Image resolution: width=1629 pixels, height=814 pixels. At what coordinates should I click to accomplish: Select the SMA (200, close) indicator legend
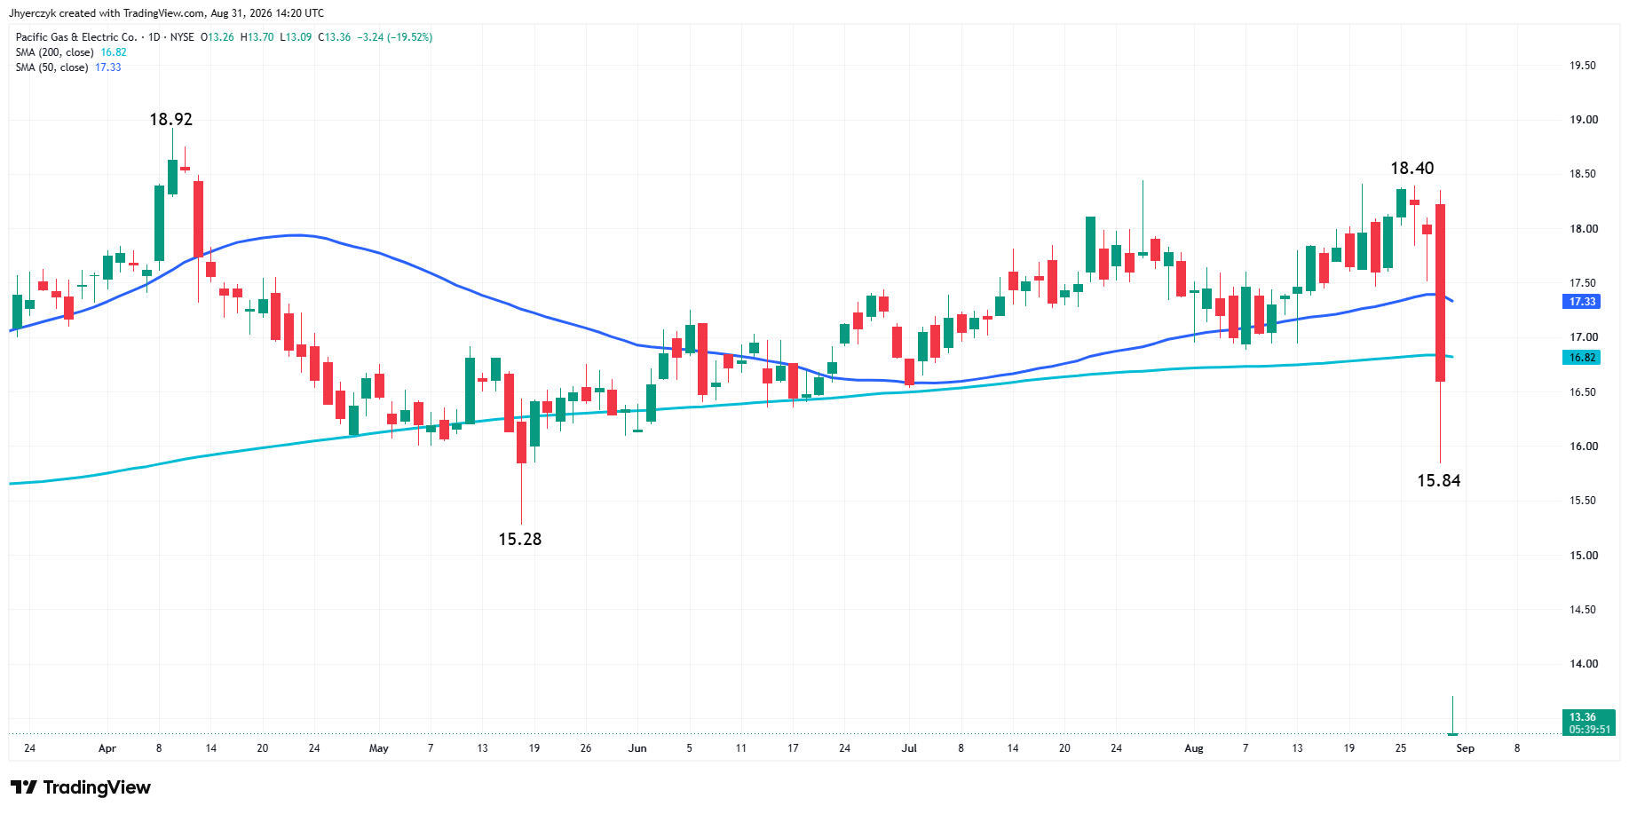[54, 52]
